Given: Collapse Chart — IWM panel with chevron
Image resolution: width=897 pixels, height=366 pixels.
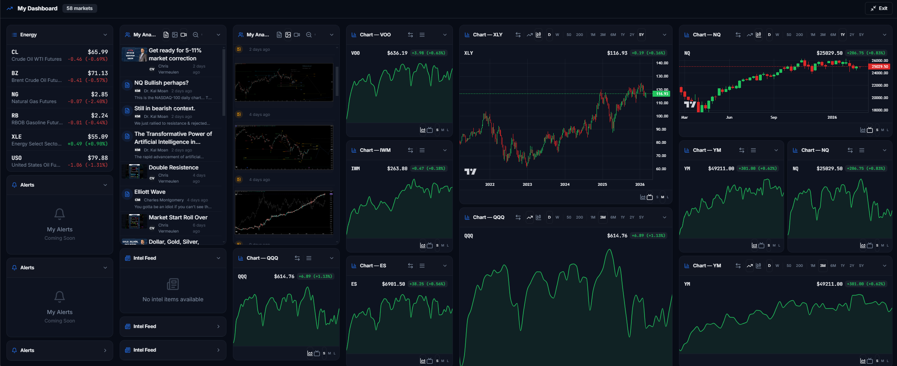Looking at the screenshot, I should 445,150.
